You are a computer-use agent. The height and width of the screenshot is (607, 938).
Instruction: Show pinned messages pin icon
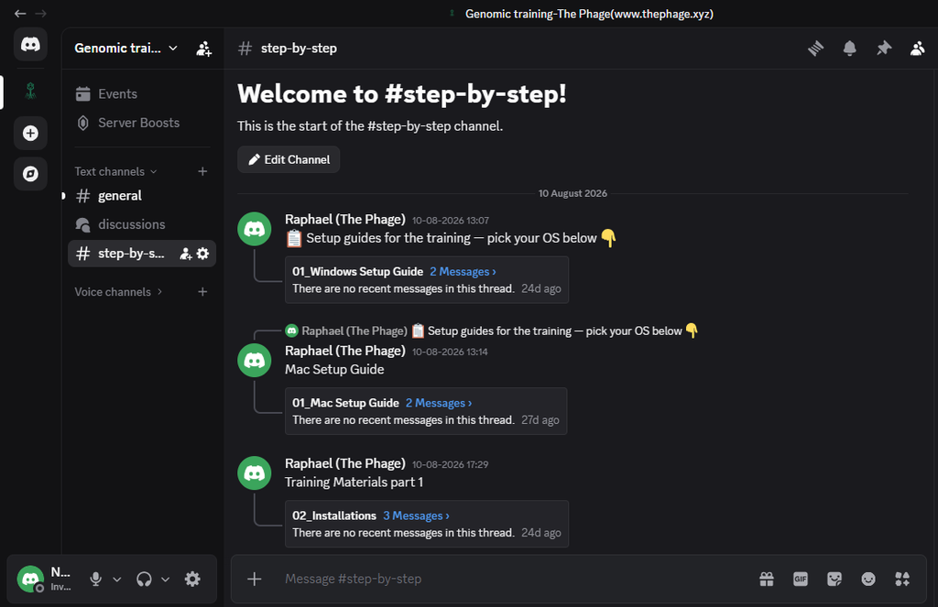coord(884,49)
